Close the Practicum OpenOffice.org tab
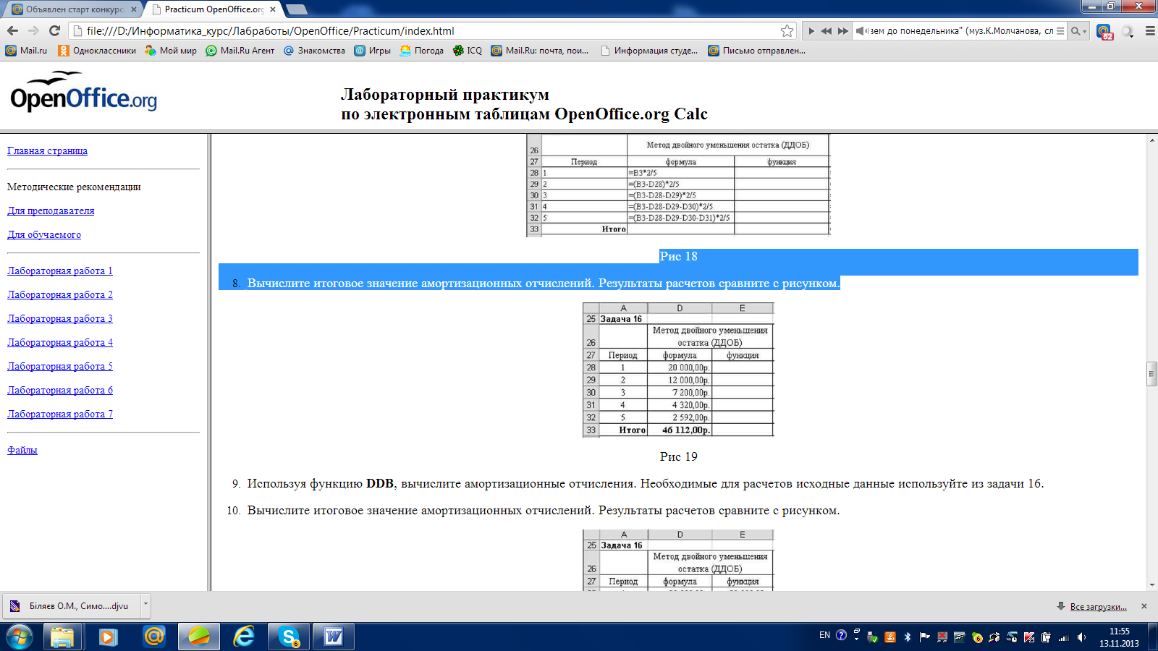This screenshot has height=651, width=1158. 273,9
